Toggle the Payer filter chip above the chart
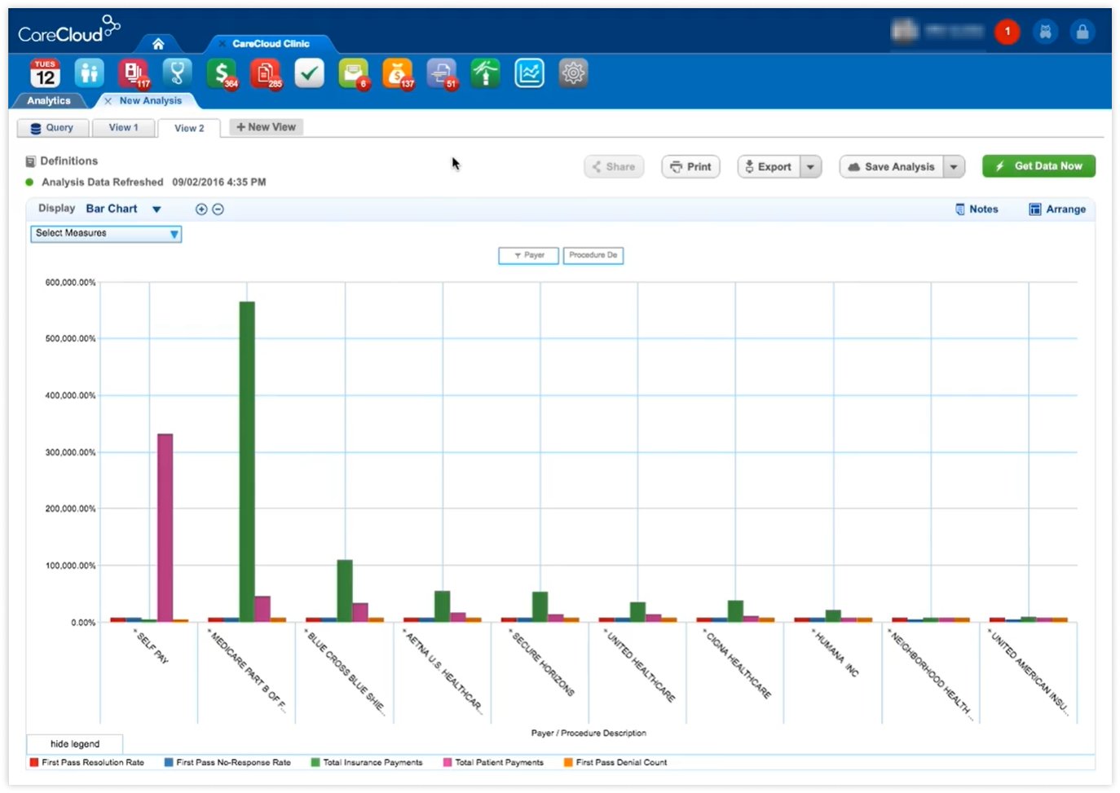Viewport: 1120px width, 793px height. [x=528, y=255]
